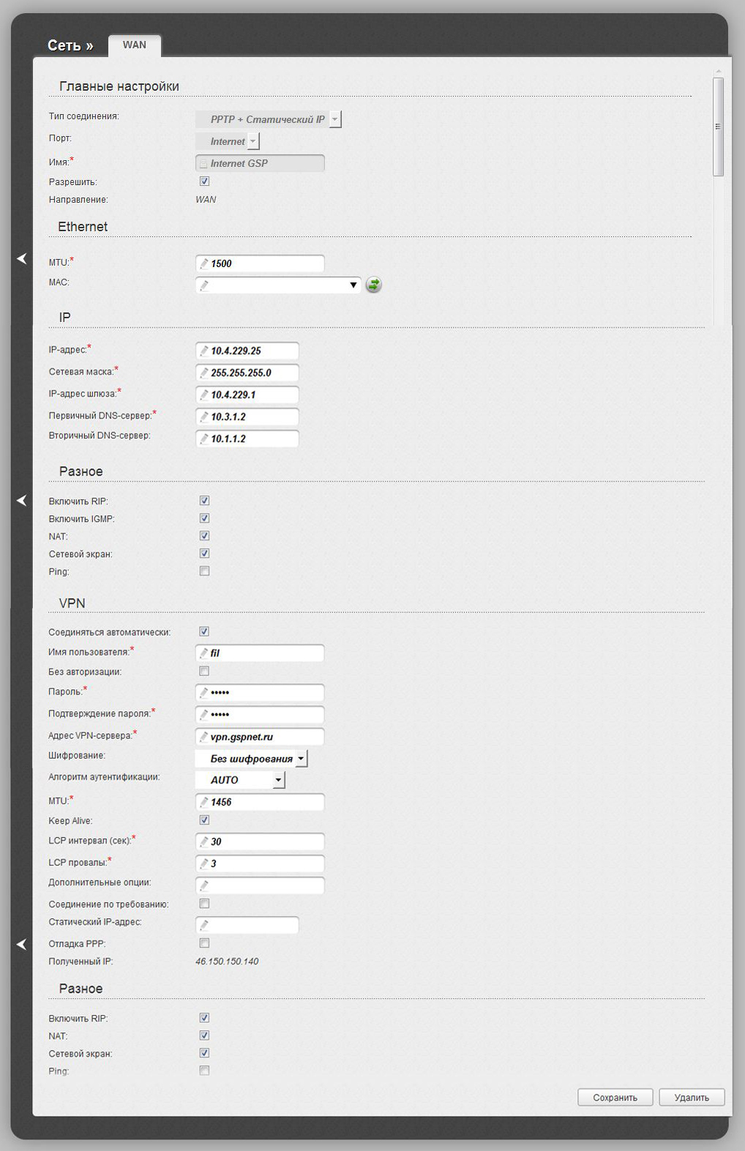Toggle the Keep Alive checkbox
The image size is (745, 1151).
click(204, 820)
